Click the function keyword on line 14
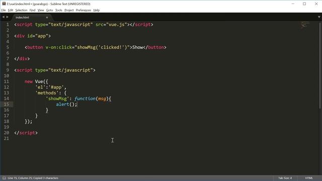Image resolution: width=322 pixels, height=181 pixels. click(85, 99)
